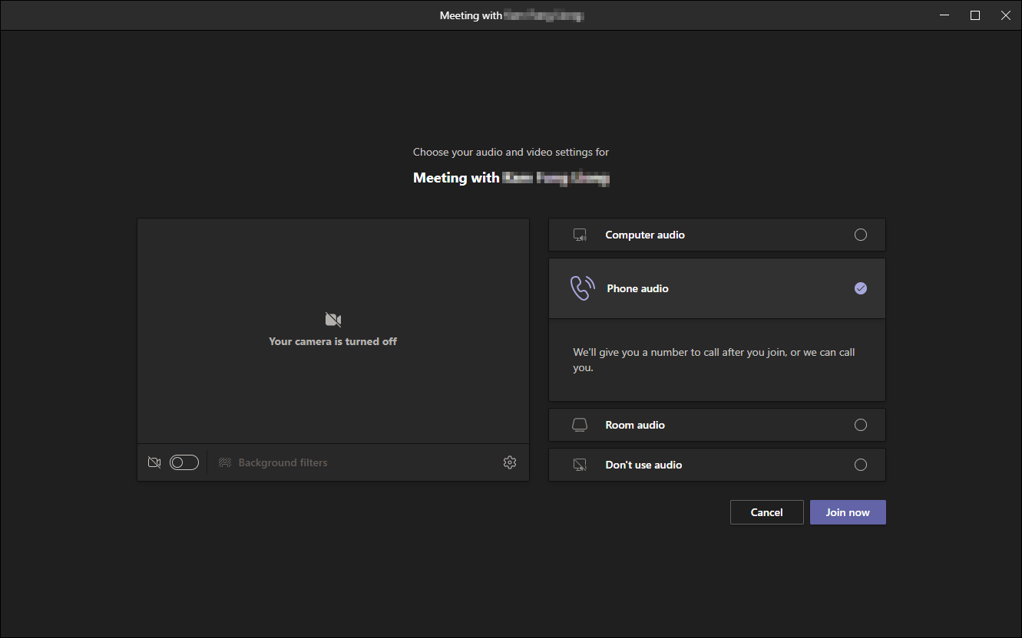Click the Computer audio speaker icon

point(580,235)
